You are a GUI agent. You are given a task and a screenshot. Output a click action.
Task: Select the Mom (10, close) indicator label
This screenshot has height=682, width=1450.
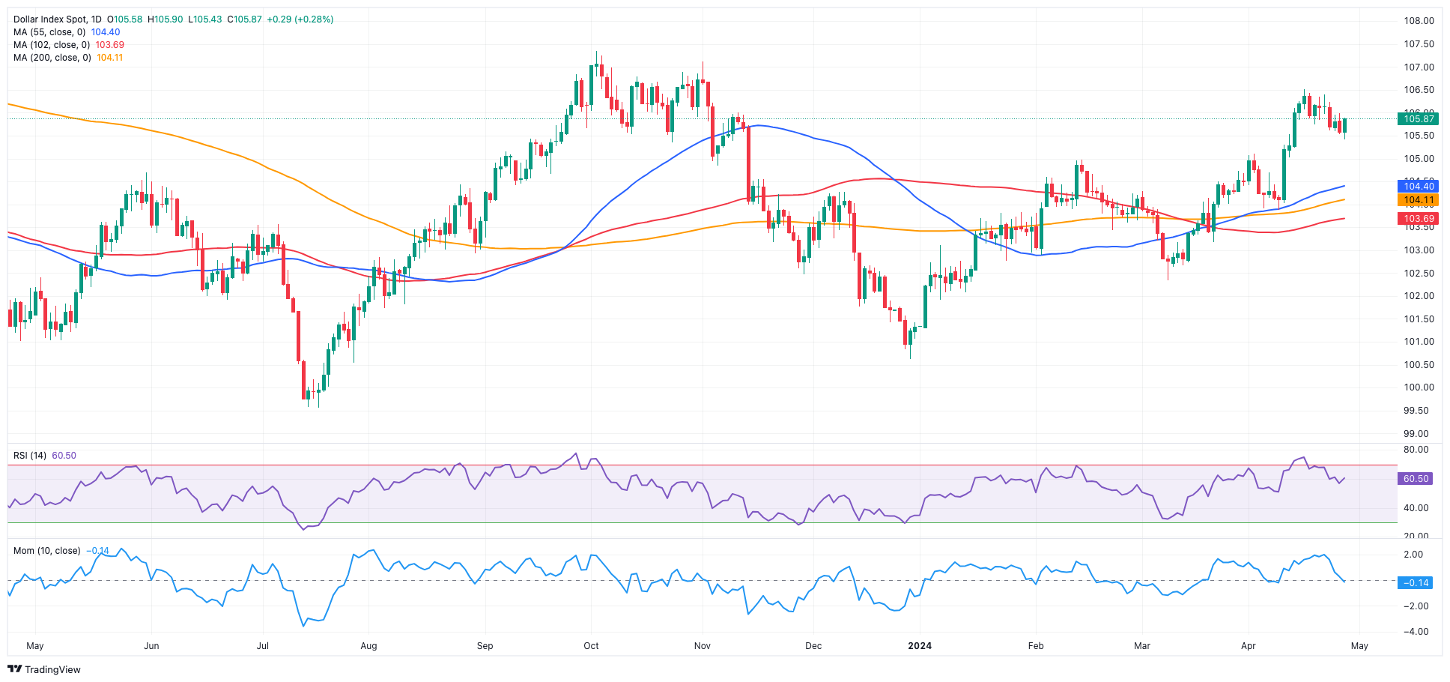[47, 551]
